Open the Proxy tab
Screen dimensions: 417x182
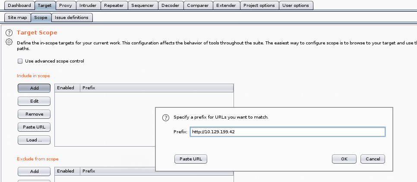point(65,6)
